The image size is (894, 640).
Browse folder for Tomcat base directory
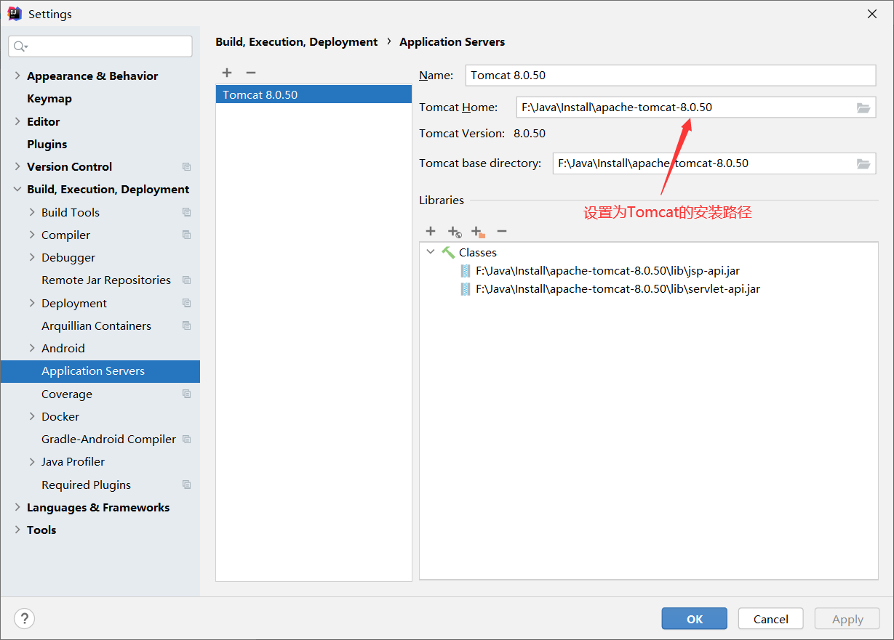coord(863,163)
